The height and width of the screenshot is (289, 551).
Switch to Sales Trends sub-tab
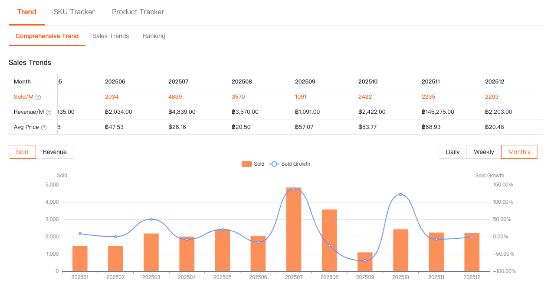(111, 36)
